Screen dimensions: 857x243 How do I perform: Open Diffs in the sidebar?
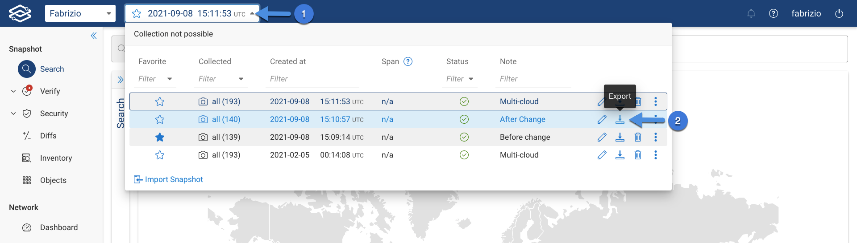coord(48,136)
